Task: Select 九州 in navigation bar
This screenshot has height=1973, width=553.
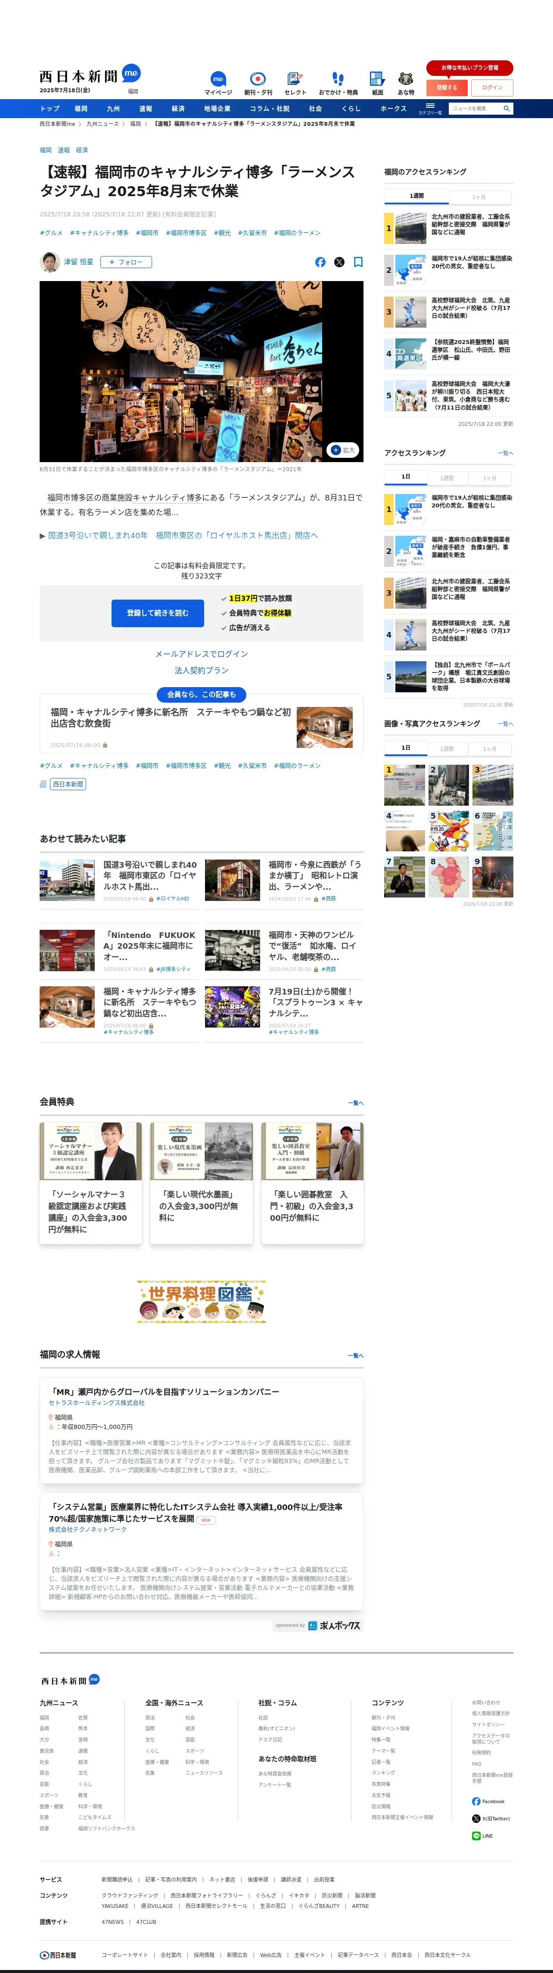Action: coord(113,109)
